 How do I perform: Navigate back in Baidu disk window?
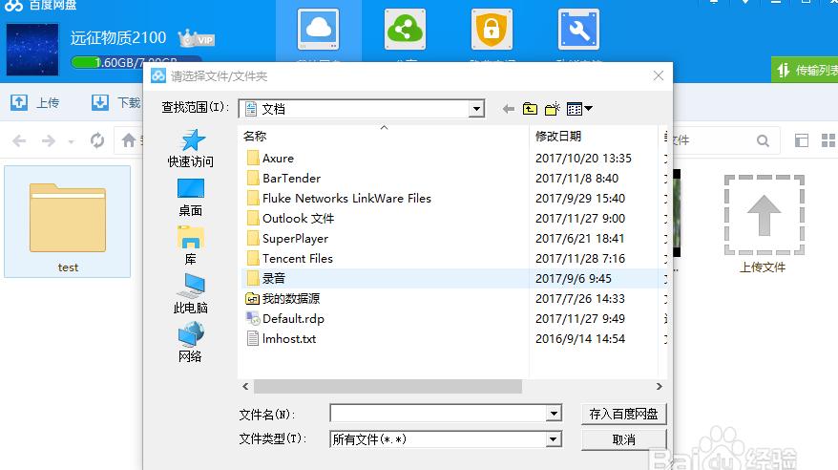click(x=19, y=140)
